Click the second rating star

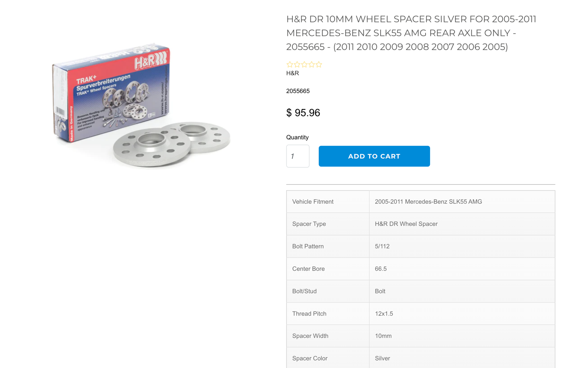tap(297, 64)
